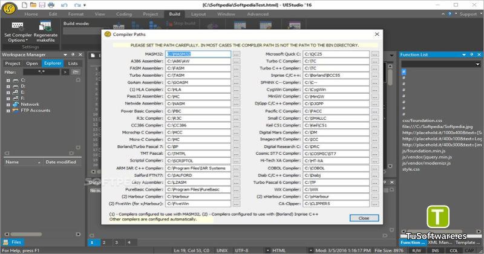The height and width of the screenshot is (254, 484).
Task: Open the Edit ribbon tab
Action: [53, 14]
